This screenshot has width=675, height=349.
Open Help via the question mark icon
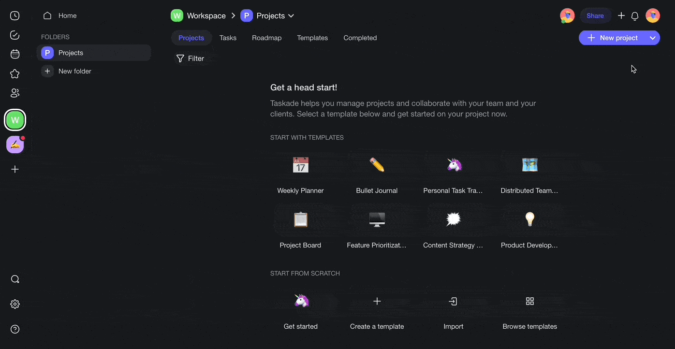15,329
